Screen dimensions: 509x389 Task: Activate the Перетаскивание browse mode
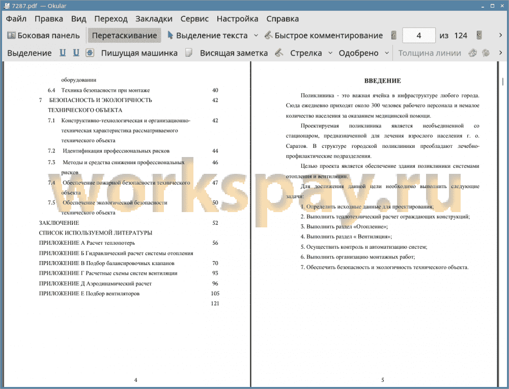pyautogui.click(x=124, y=36)
